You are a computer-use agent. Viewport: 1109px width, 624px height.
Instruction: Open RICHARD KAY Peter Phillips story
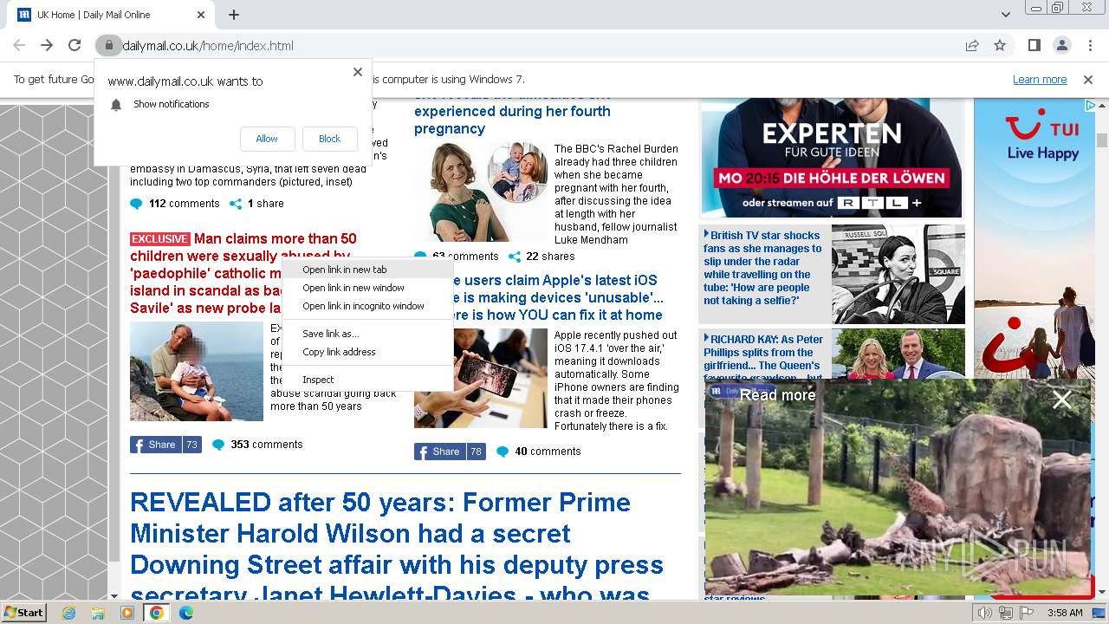click(x=763, y=355)
